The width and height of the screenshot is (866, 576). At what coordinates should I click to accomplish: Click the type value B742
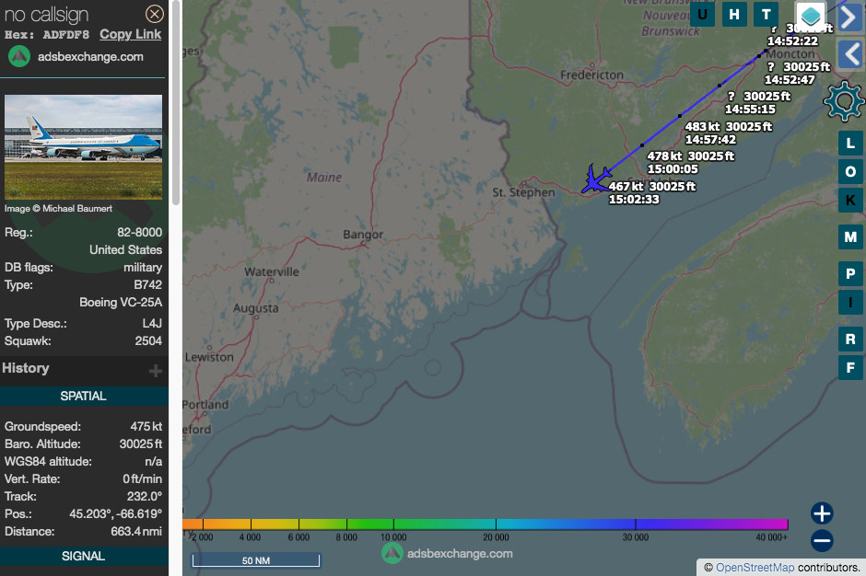tap(148, 284)
